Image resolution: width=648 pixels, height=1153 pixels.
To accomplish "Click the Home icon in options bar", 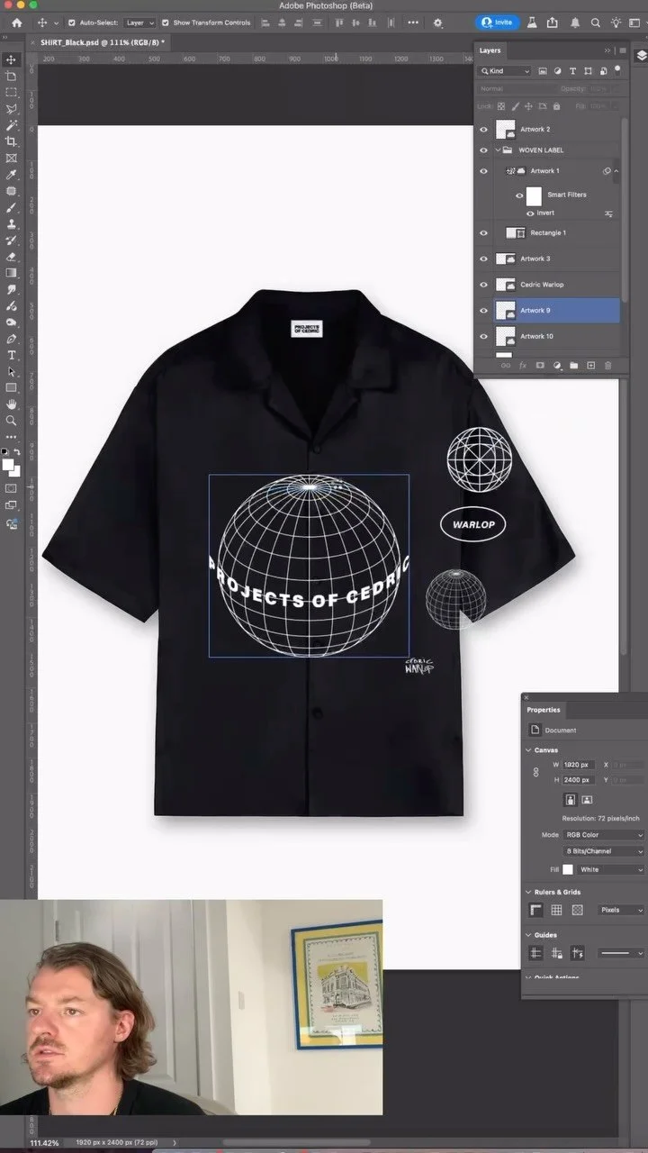I will 16,23.
